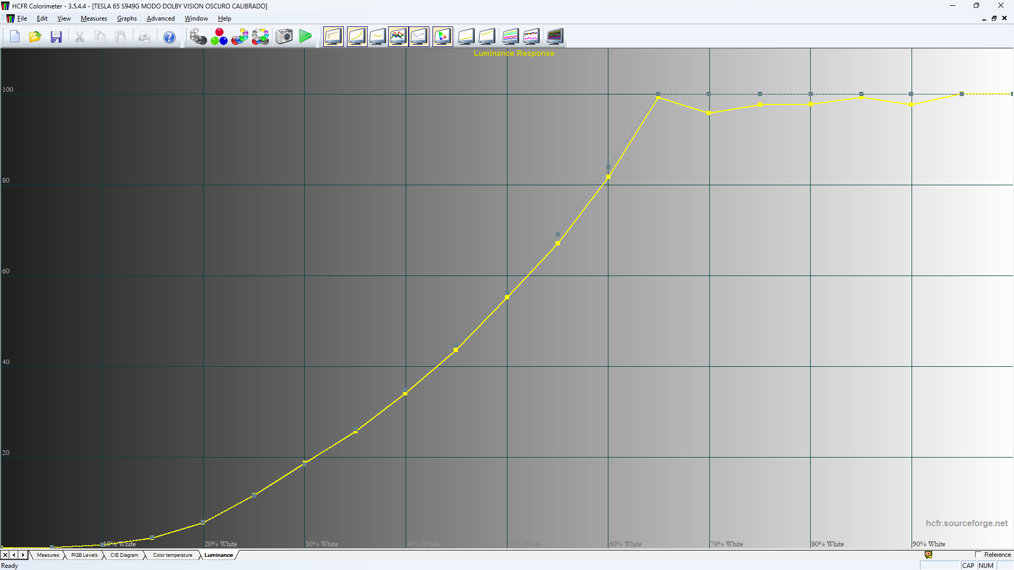Open multicolor horizontal lines graph monitor icon

510,37
